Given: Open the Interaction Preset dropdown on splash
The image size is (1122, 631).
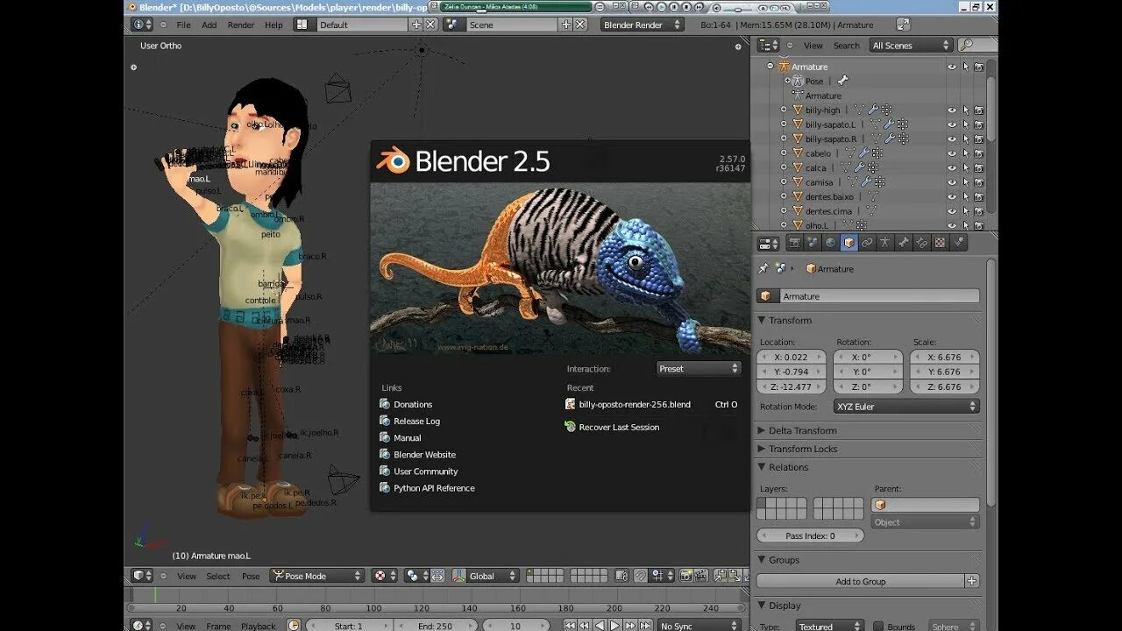Looking at the screenshot, I should (699, 369).
